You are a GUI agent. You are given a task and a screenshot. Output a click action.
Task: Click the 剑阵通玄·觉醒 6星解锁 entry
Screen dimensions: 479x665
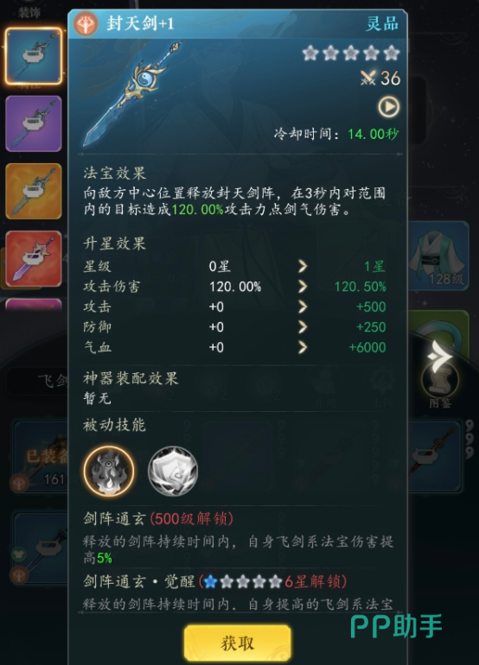point(215,581)
